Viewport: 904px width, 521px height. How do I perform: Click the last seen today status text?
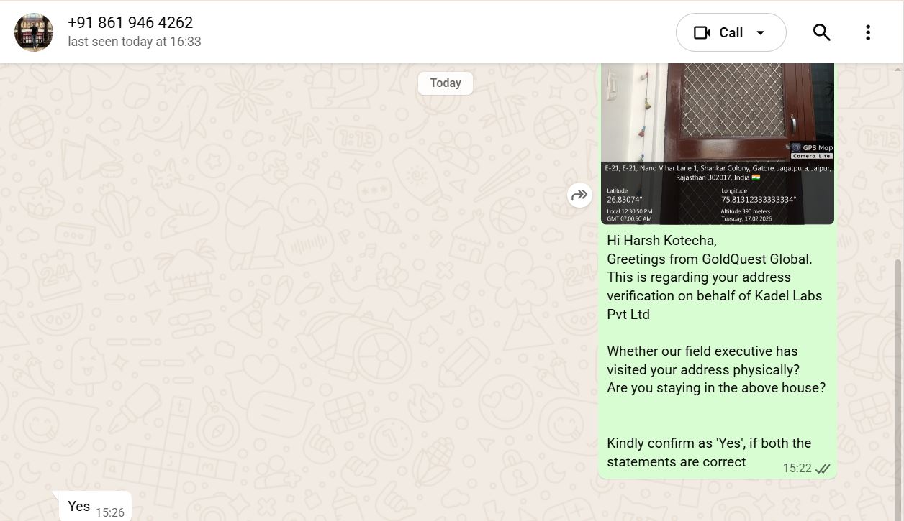click(x=135, y=42)
